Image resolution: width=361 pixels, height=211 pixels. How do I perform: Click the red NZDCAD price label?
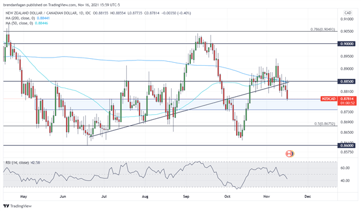tap(329, 99)
